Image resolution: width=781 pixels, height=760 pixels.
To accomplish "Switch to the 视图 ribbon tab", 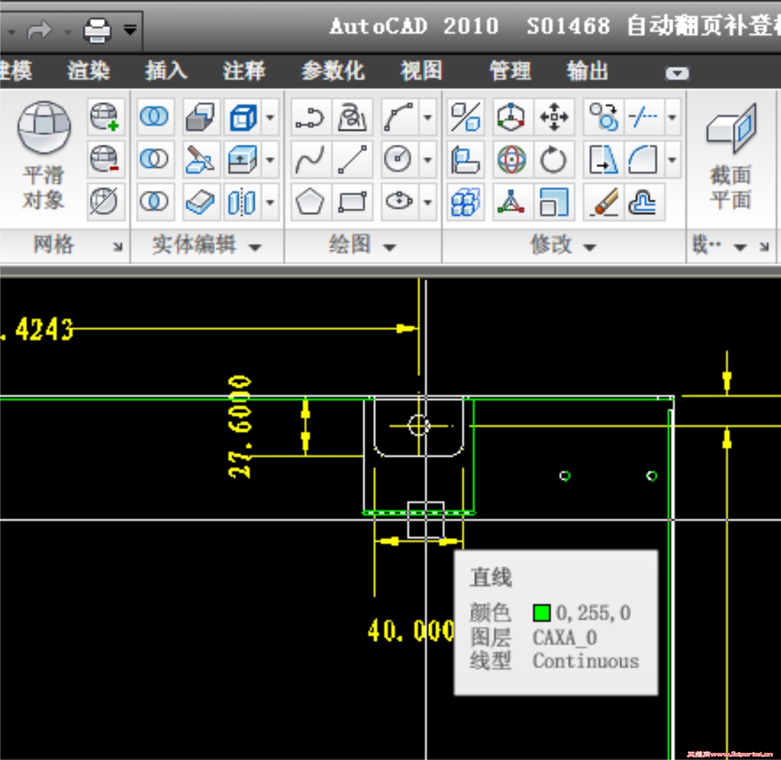I will click(x=422, y=71).
